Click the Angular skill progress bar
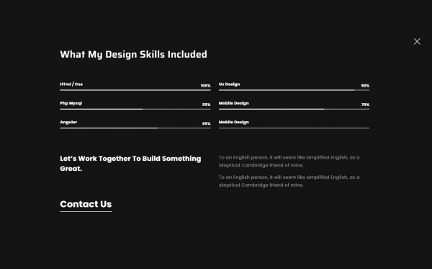Image resolution: width=432 pixels, height=269 pixels. 135,128
